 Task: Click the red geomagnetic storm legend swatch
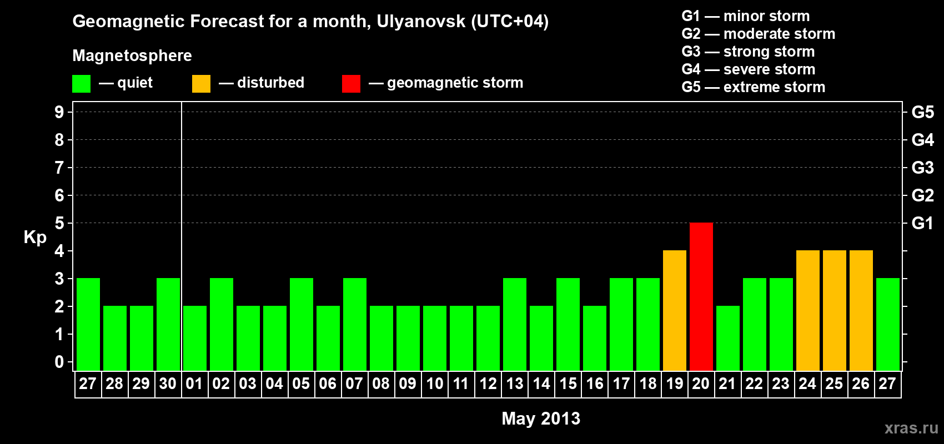[x=352, y=84]
